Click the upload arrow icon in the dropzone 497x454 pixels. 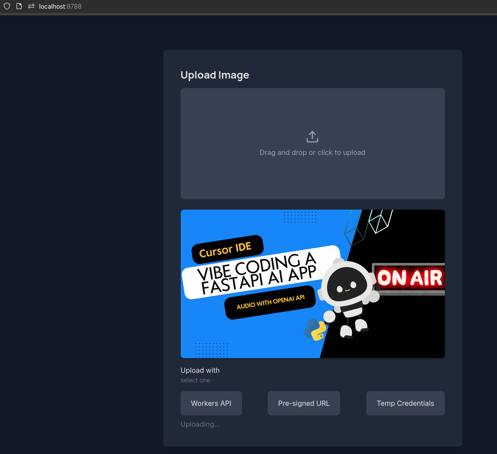(312, 137)
